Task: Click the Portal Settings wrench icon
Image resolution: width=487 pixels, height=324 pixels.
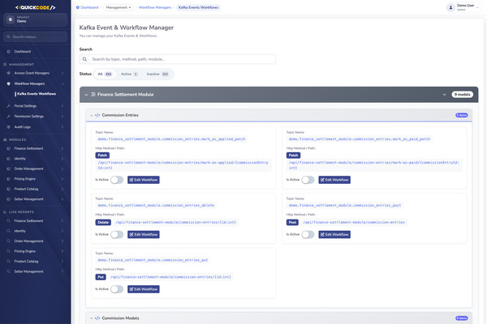Action: (8, 106)
